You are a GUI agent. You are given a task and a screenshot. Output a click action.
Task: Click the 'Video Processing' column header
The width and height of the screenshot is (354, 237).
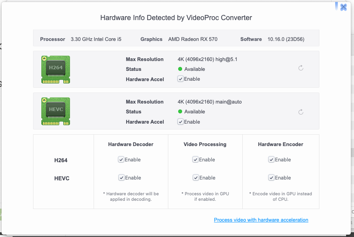click(x=205, y=144)
